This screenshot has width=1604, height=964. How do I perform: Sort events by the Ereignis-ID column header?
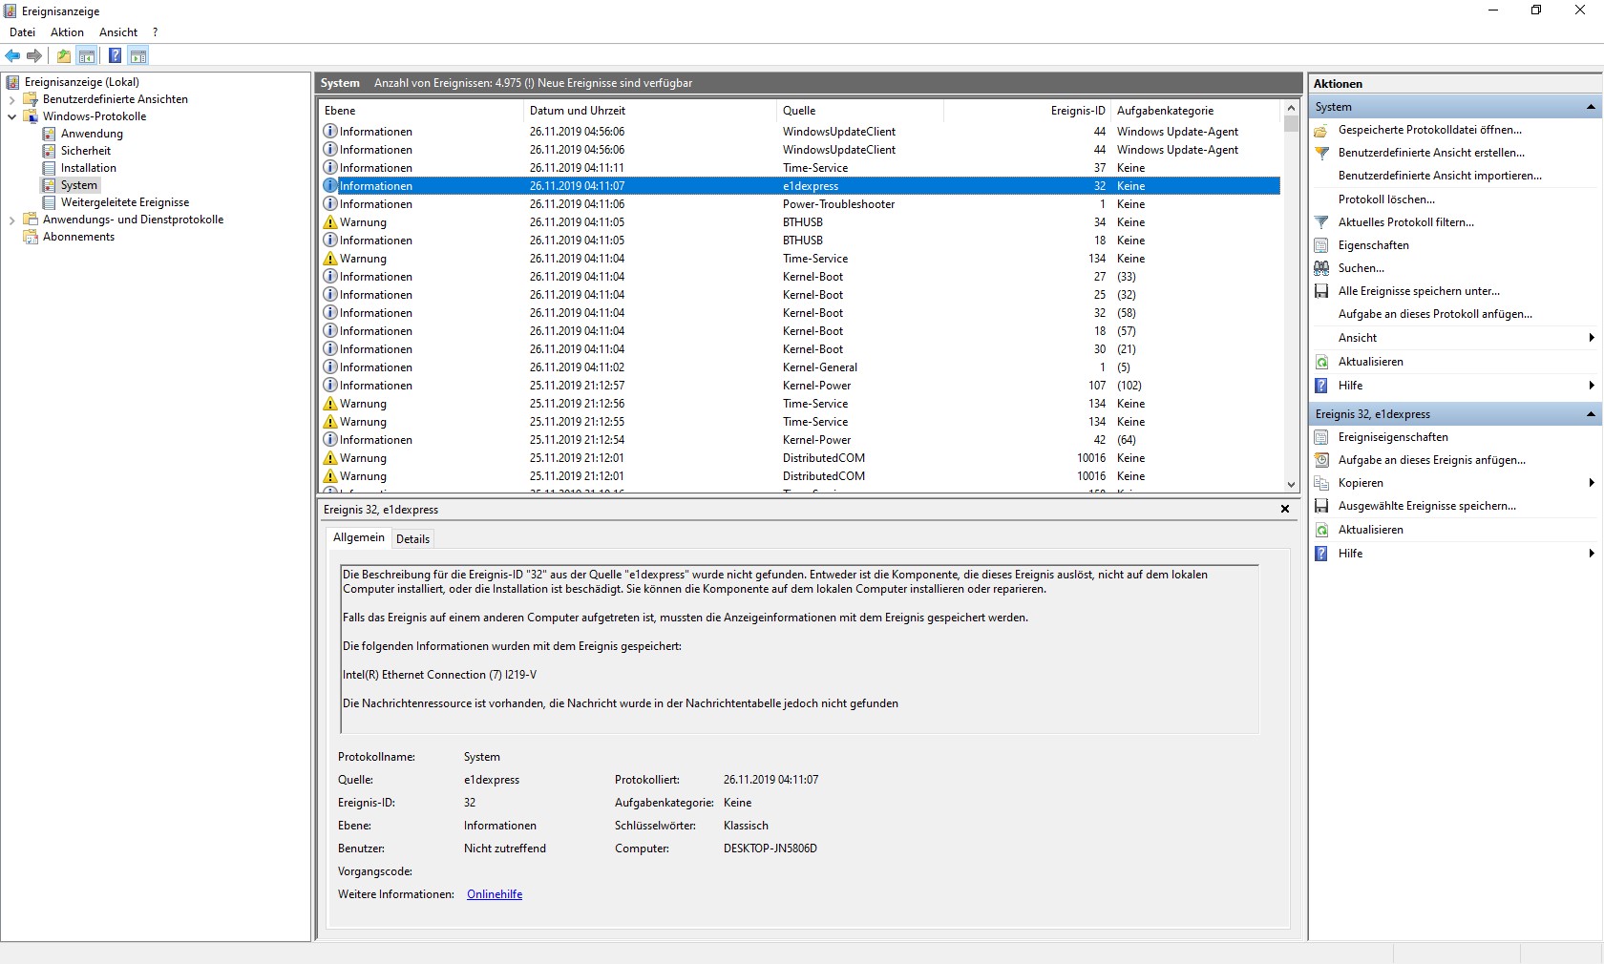(x=1027, y=111)
